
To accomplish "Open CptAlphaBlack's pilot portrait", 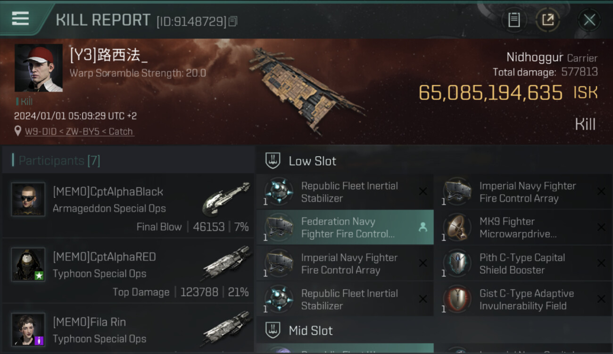I will (x=28, y=200).
